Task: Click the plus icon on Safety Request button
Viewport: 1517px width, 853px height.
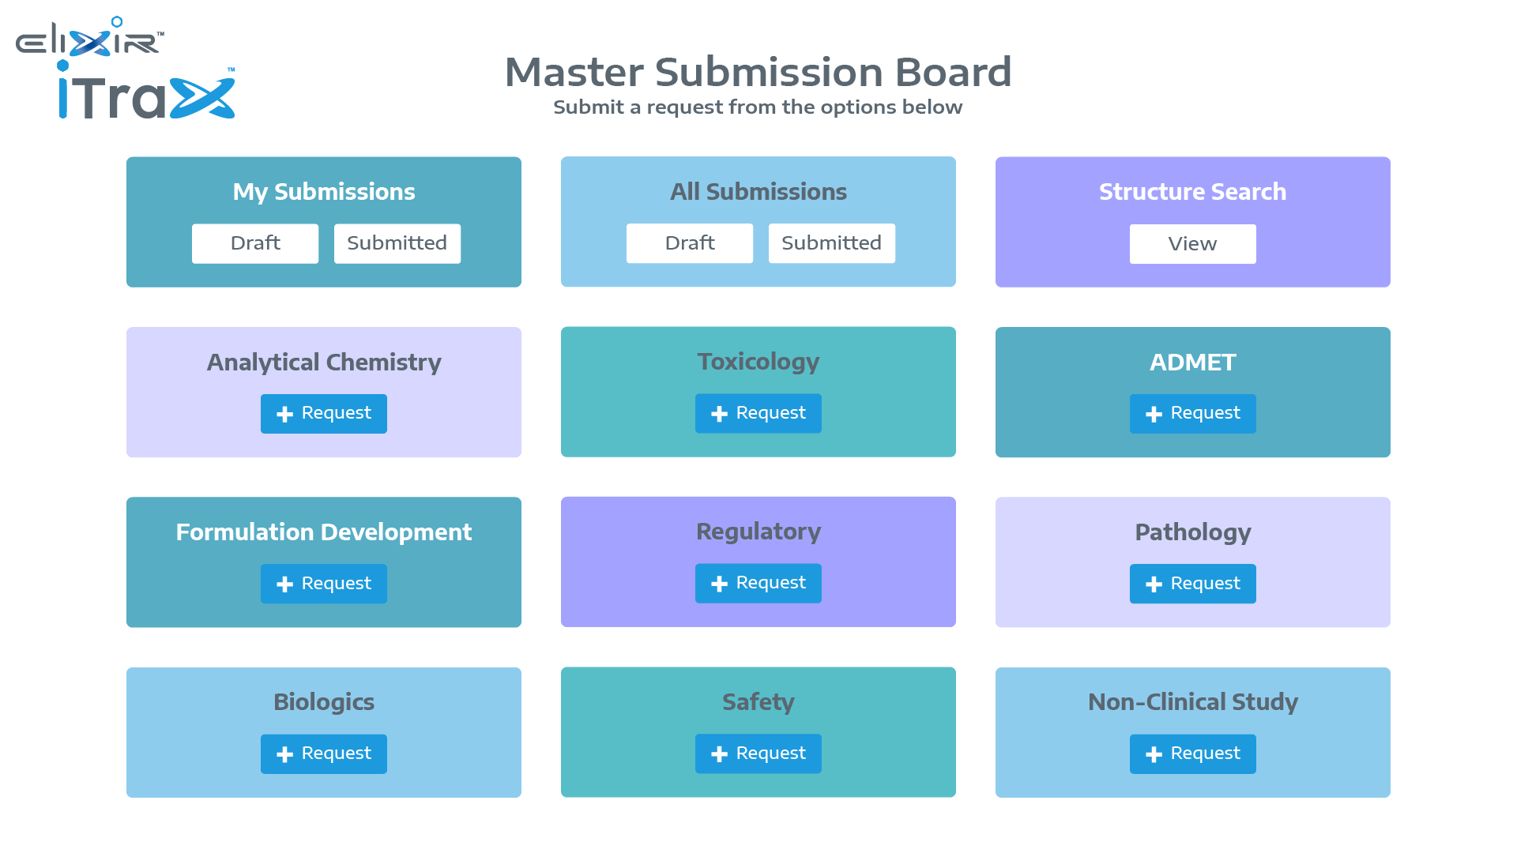Action: point(720,753)
